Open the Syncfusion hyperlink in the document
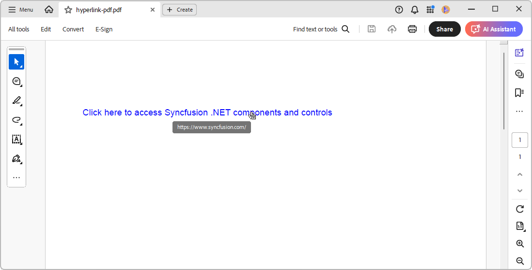 click(207, 113)
